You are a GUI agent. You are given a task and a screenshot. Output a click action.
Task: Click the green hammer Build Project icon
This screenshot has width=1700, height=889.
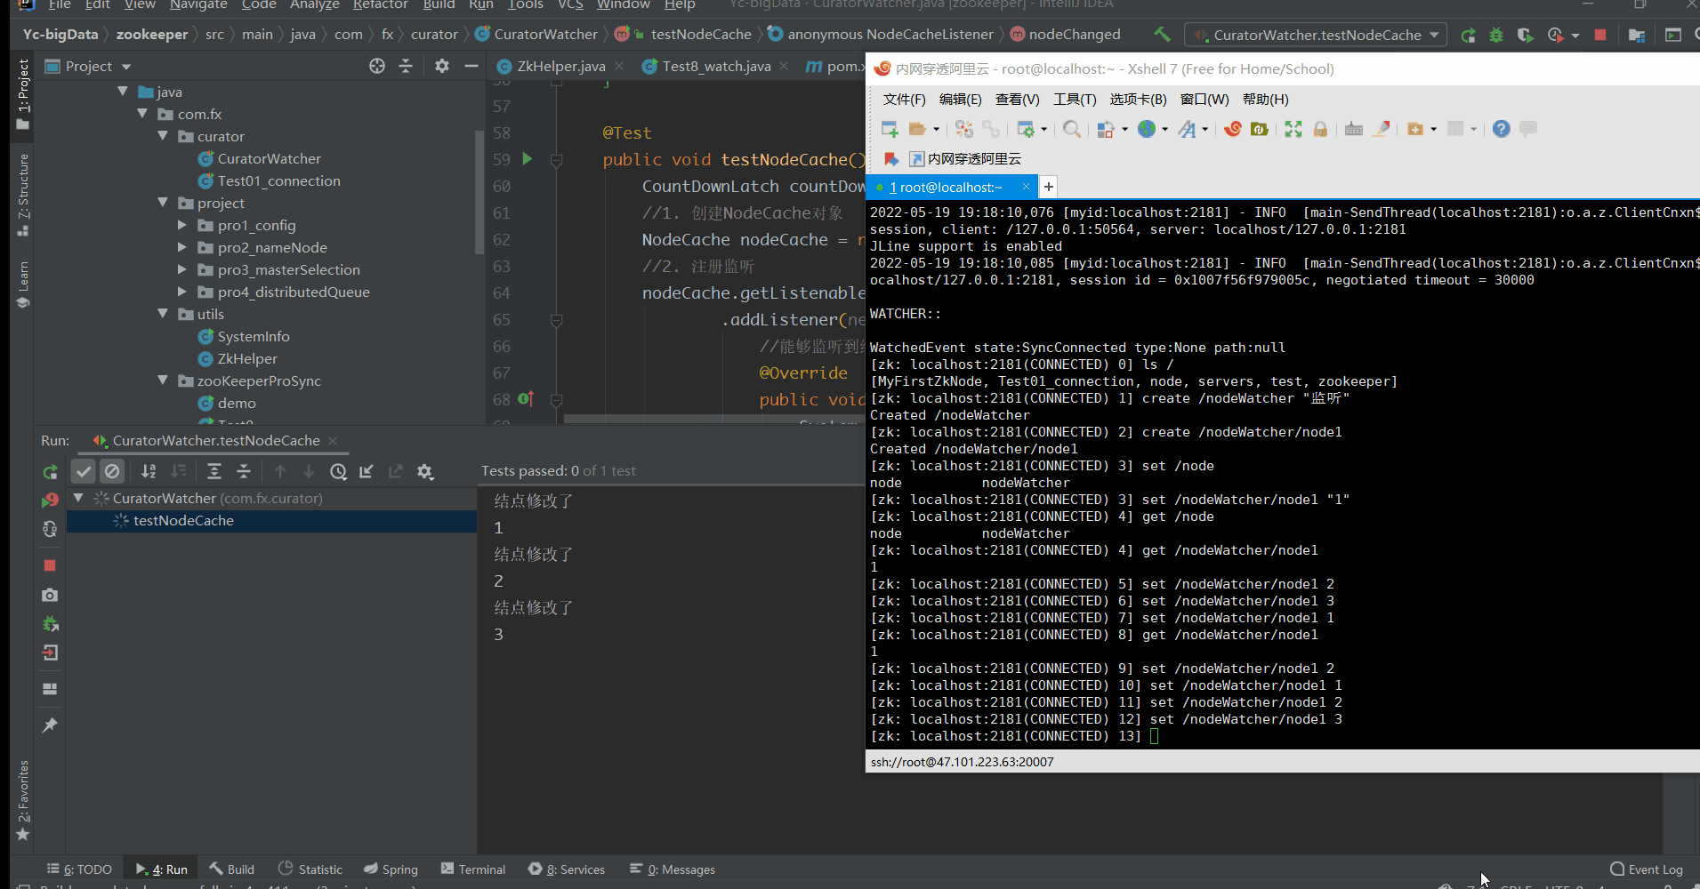tap(1162, 35)
